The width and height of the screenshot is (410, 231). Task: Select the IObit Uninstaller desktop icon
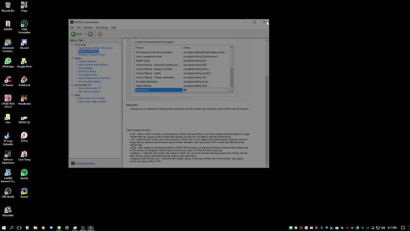(24, 27)
